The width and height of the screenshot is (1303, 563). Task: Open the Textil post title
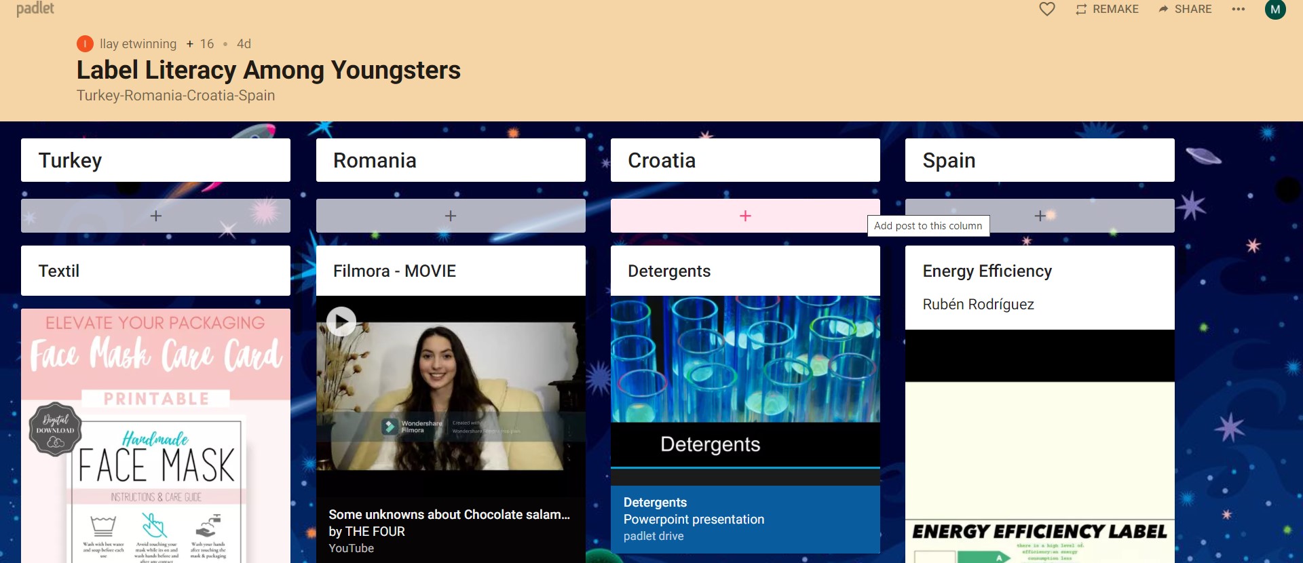[59, 271]
